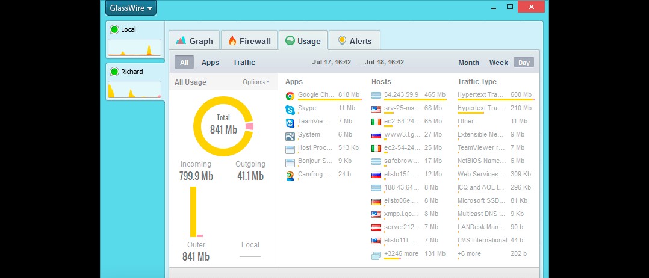Switch to the Firewall tab
Screen dimensions: 649x278
pos(249,40)
